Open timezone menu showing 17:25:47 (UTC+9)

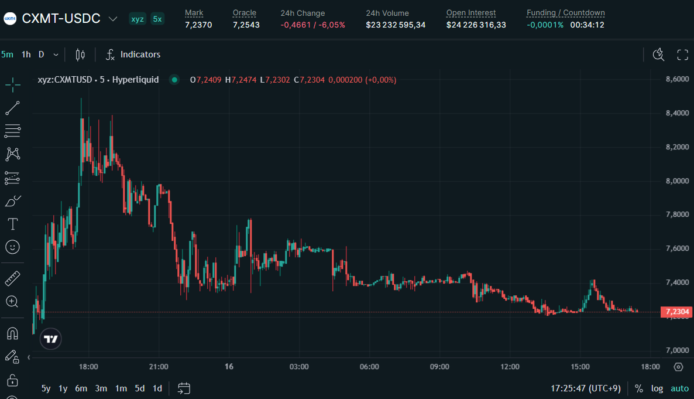[x=586, y=388]
